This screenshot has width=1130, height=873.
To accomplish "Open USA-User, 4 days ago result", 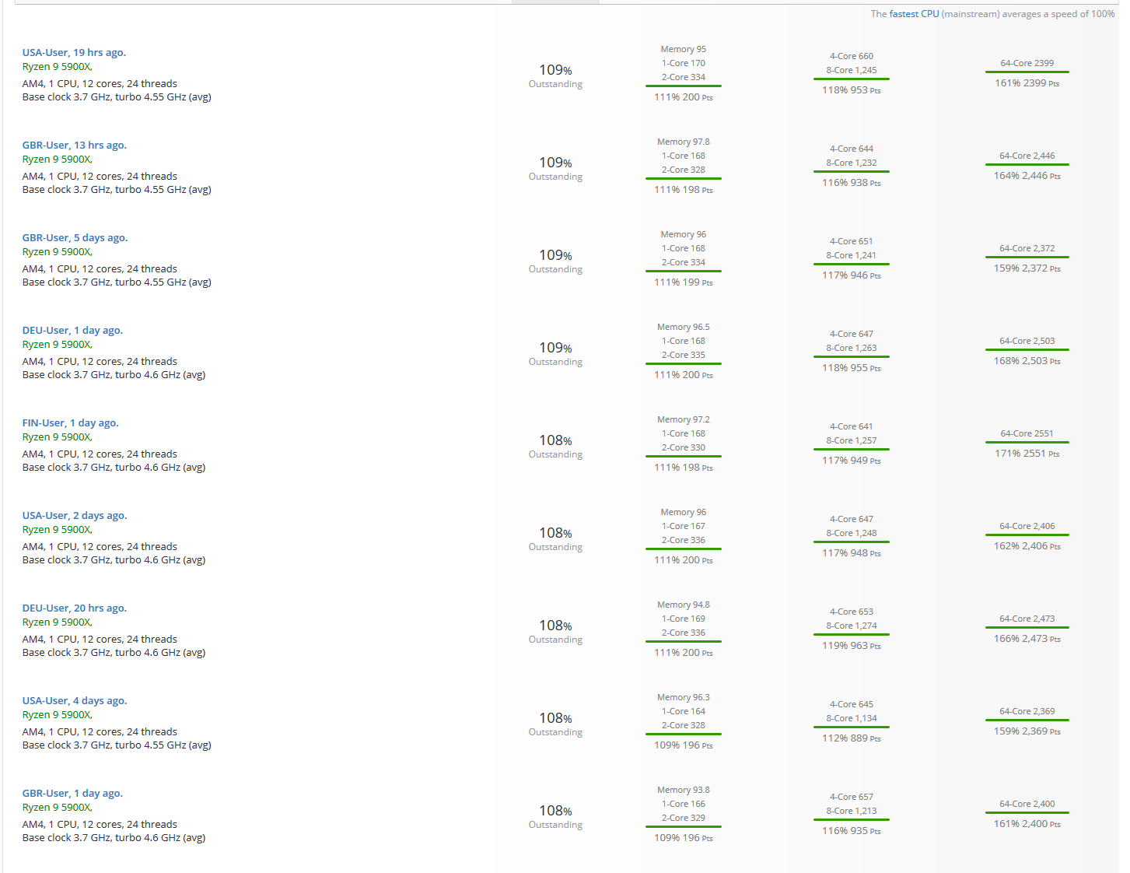I will pyautogui.click(x=75, y=701).
